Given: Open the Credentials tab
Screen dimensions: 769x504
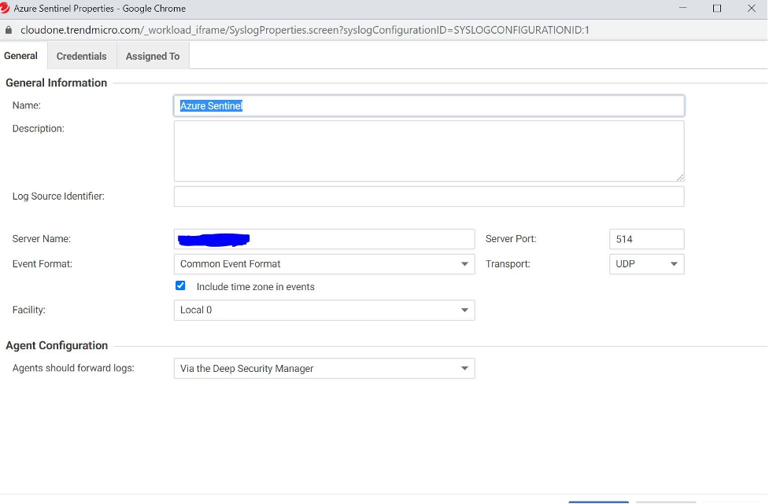Looking at the screenshot, I should (81, 57).
